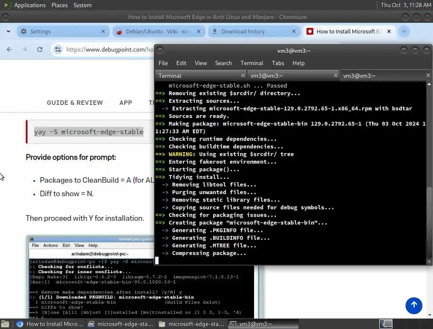Open the terminal Help menu
The width and height of the screenshot is (433, 329).
pyautogui.click(x=299, y=63)
